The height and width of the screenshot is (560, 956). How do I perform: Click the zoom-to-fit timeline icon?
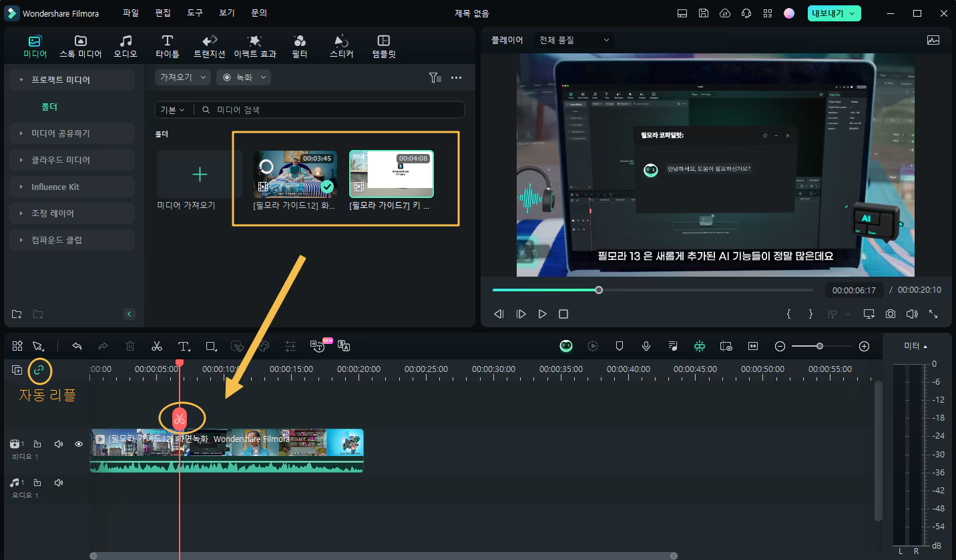(753, 346)
